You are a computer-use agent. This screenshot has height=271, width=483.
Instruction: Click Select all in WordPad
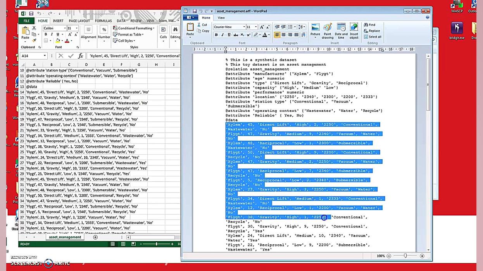coord(372,37)
